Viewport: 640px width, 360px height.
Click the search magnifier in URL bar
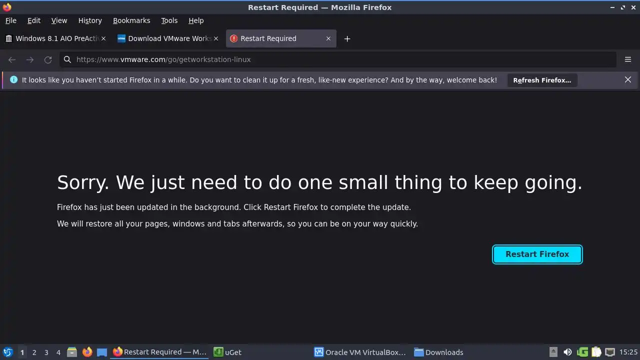coord(67,59)
